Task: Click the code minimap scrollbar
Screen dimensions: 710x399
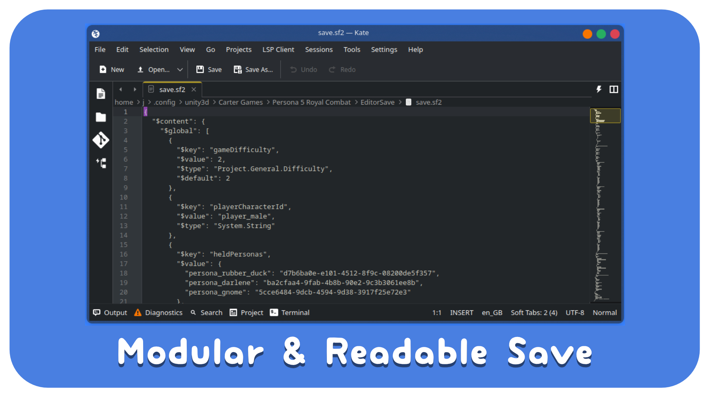Action: coord(605,207)
